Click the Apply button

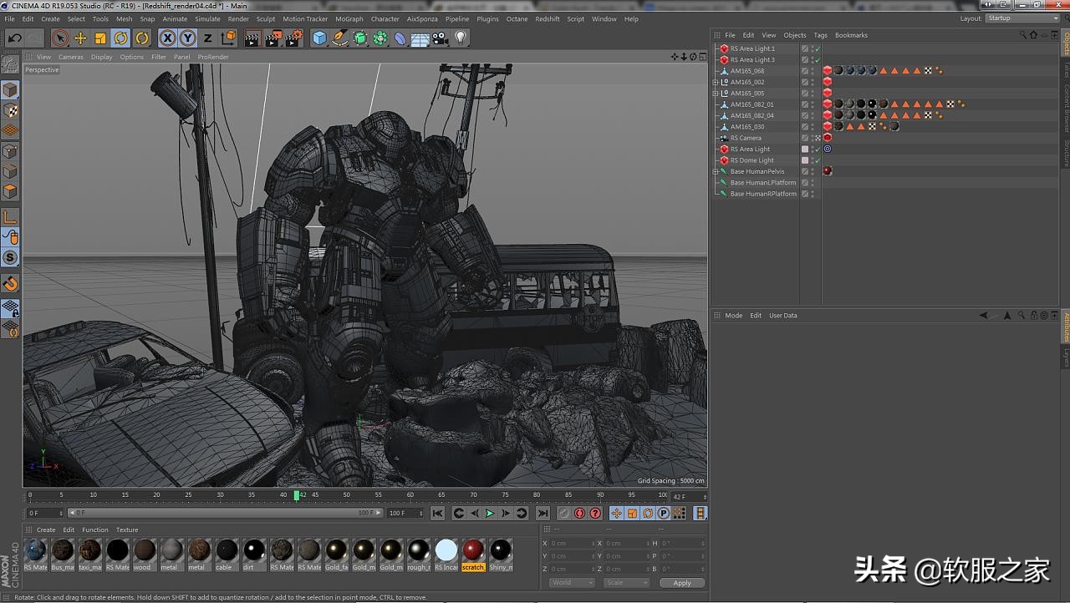click(681, 583)
